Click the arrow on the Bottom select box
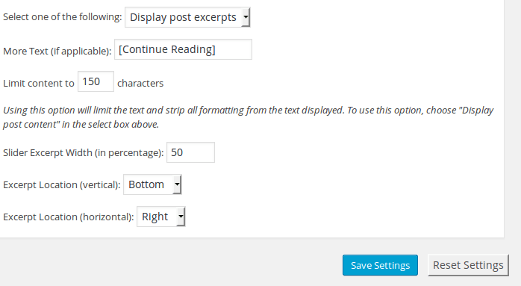The width and height of the screenshot is (521, 286). (x=177, y=184)
